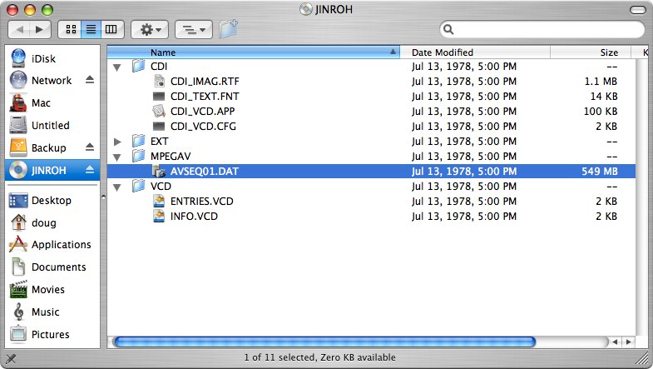Screen dimensions: 653x369
Task: Click the 549 MB size value
Action: [x=600, y=172]
